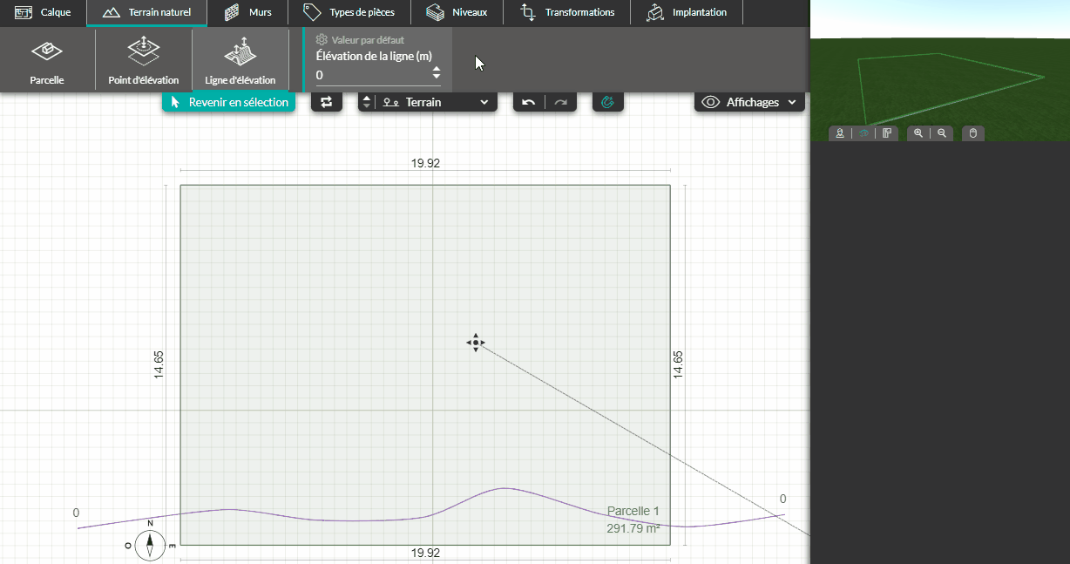This screenshot has height=564, width=1070.
Task: Select the Terrain naturel tab
Action: (146, 12)
